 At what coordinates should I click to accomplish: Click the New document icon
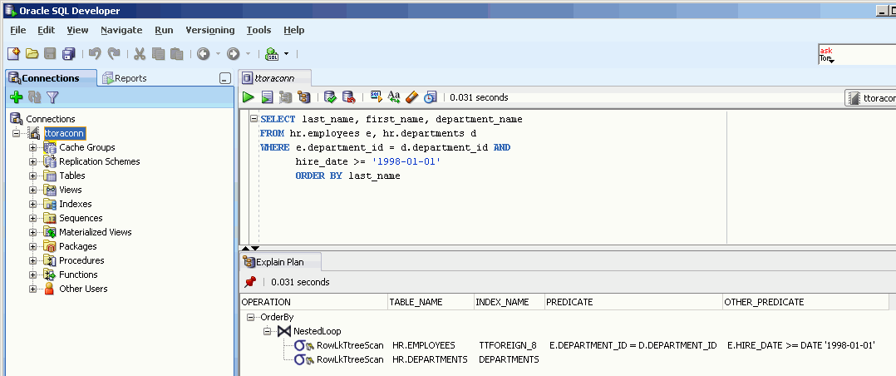[13, 54]
